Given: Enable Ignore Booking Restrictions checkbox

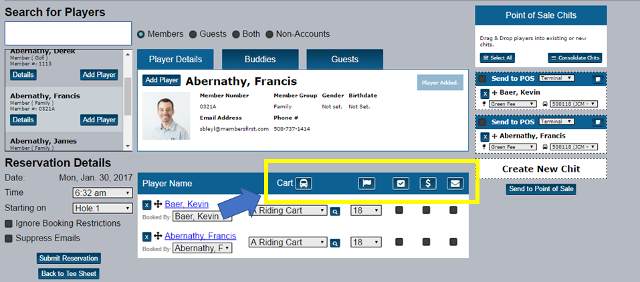Looking at the screenshot, I should [8, 224].
